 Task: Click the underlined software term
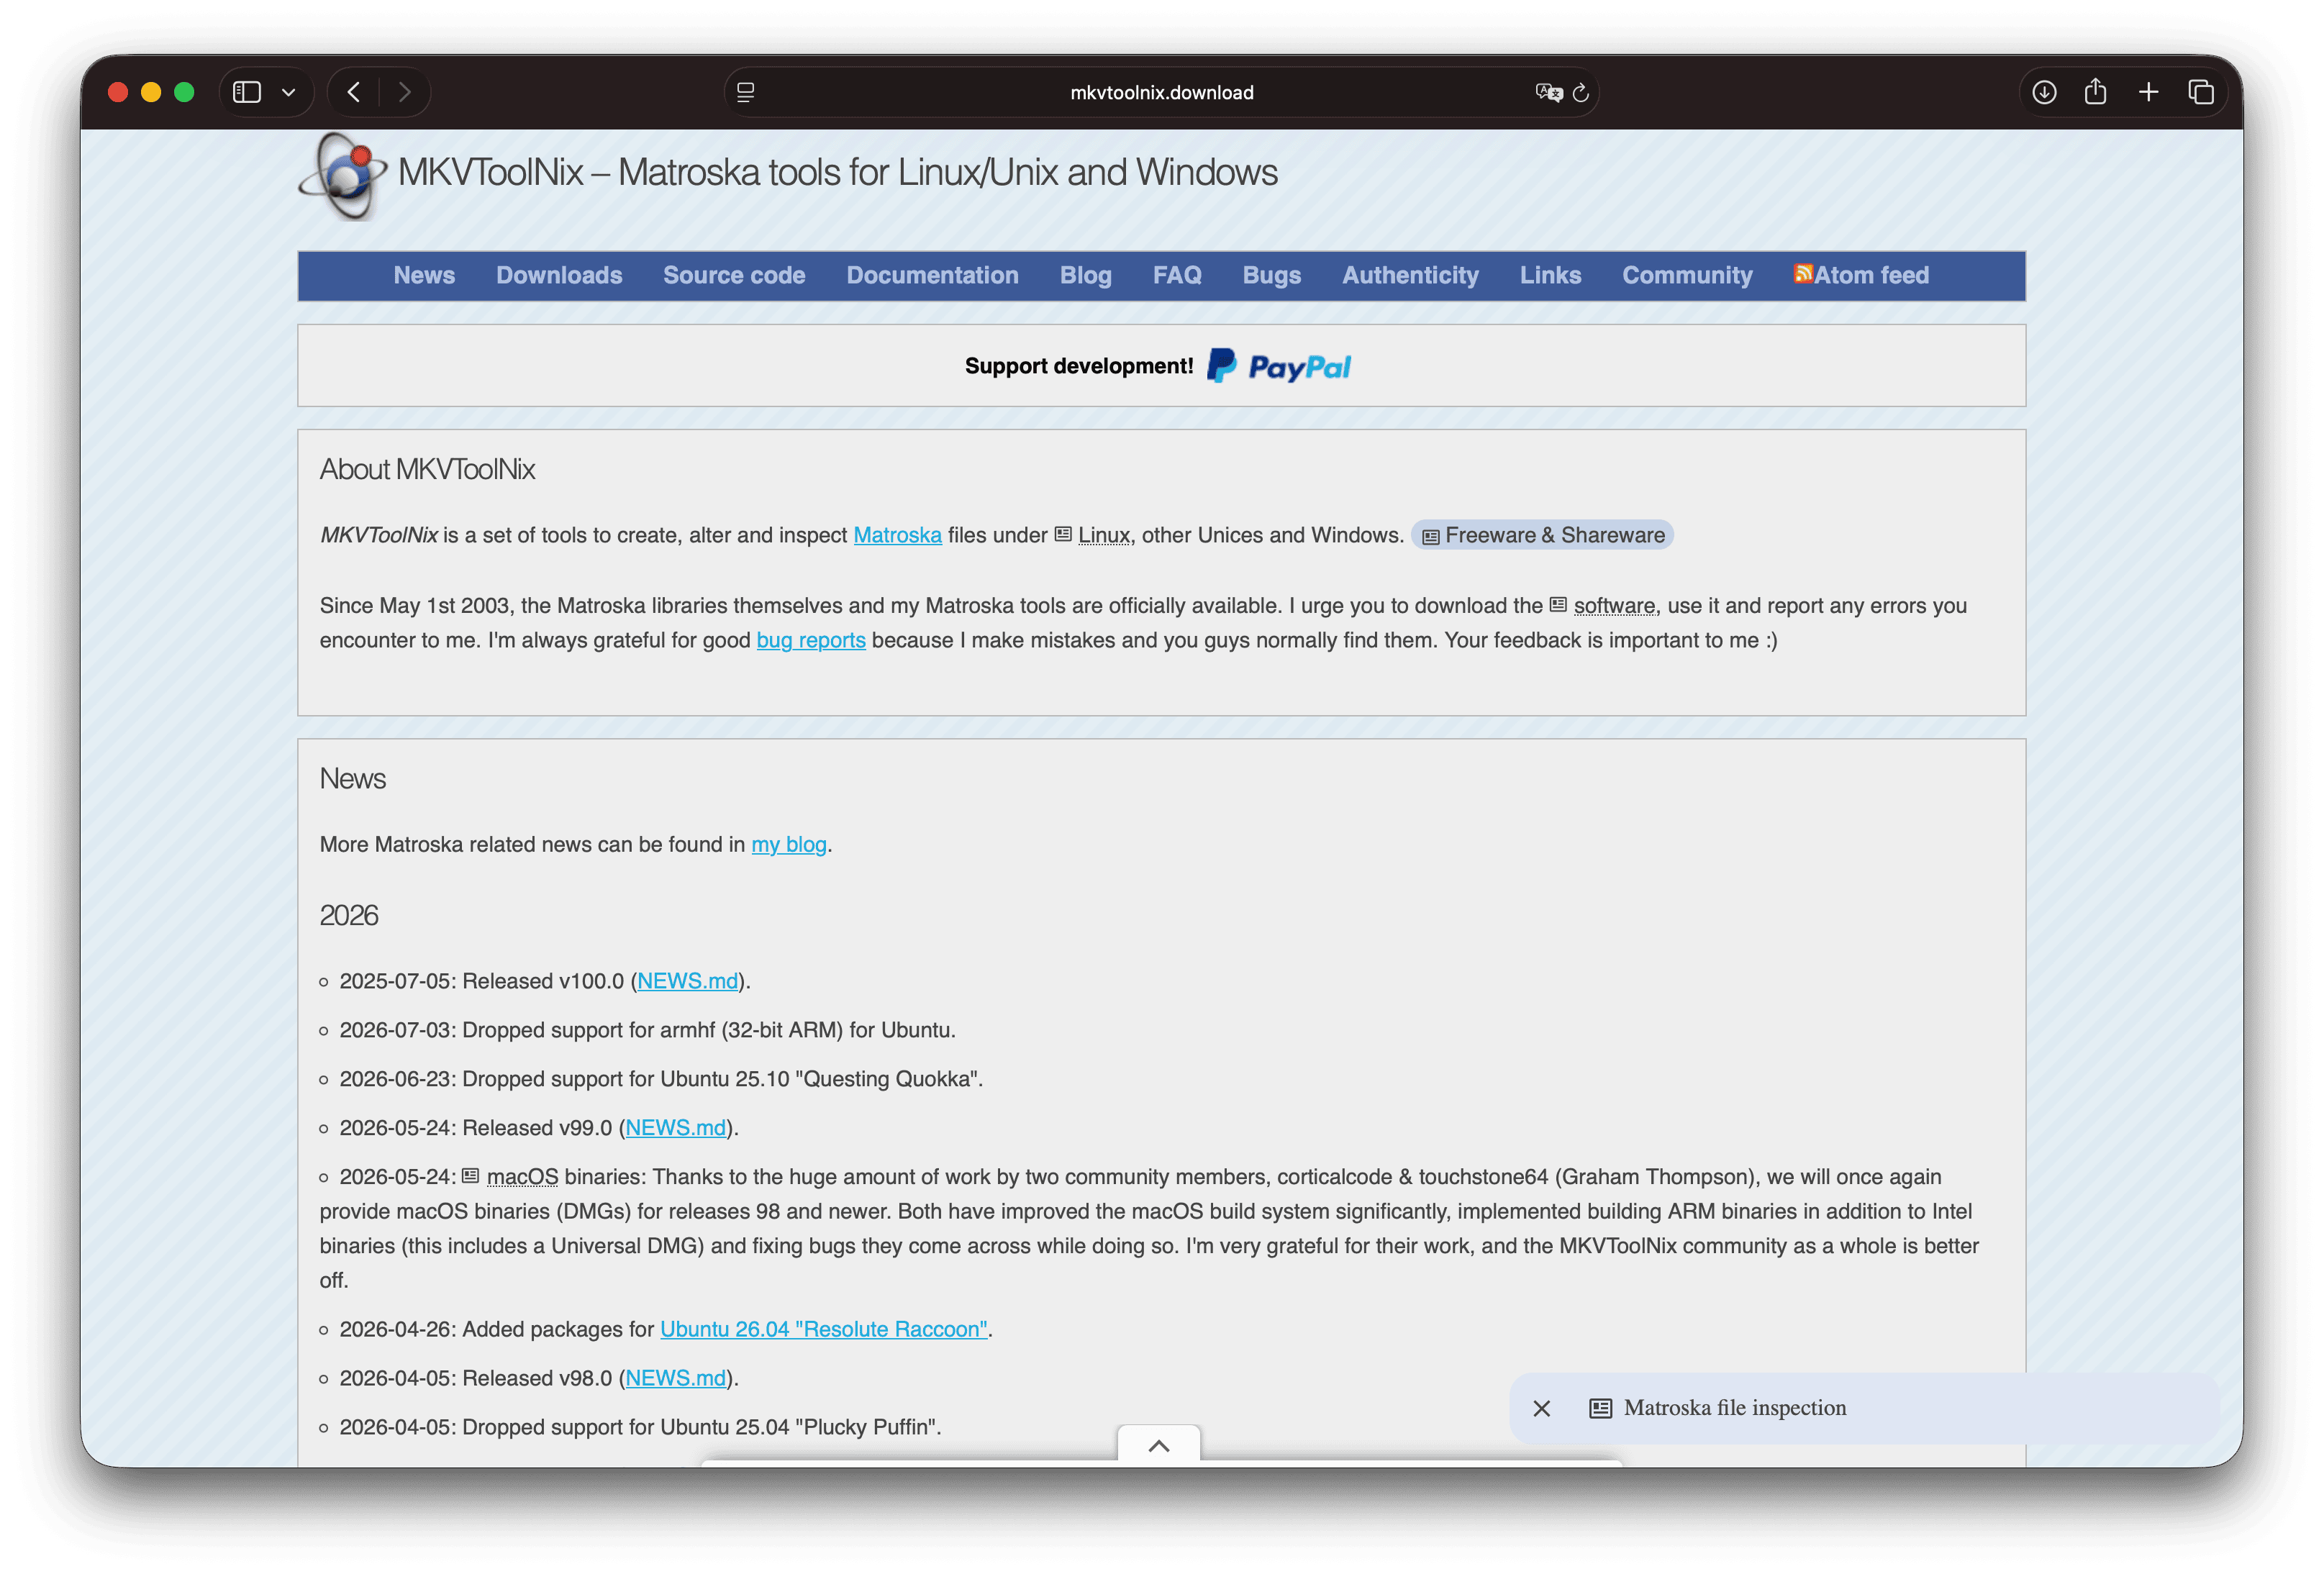pyautogui.click(x=1614, y=605)
